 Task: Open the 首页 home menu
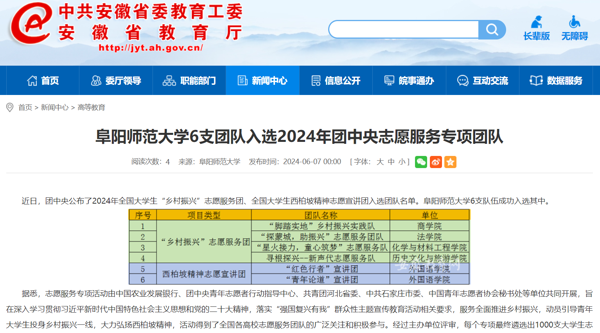click(43, 81)
